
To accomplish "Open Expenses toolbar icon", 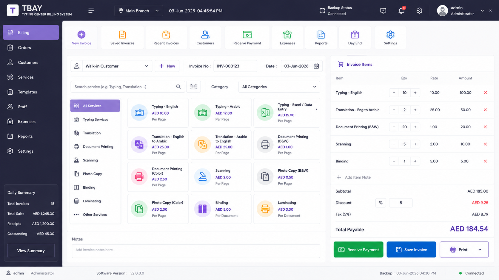I will 287,38.
